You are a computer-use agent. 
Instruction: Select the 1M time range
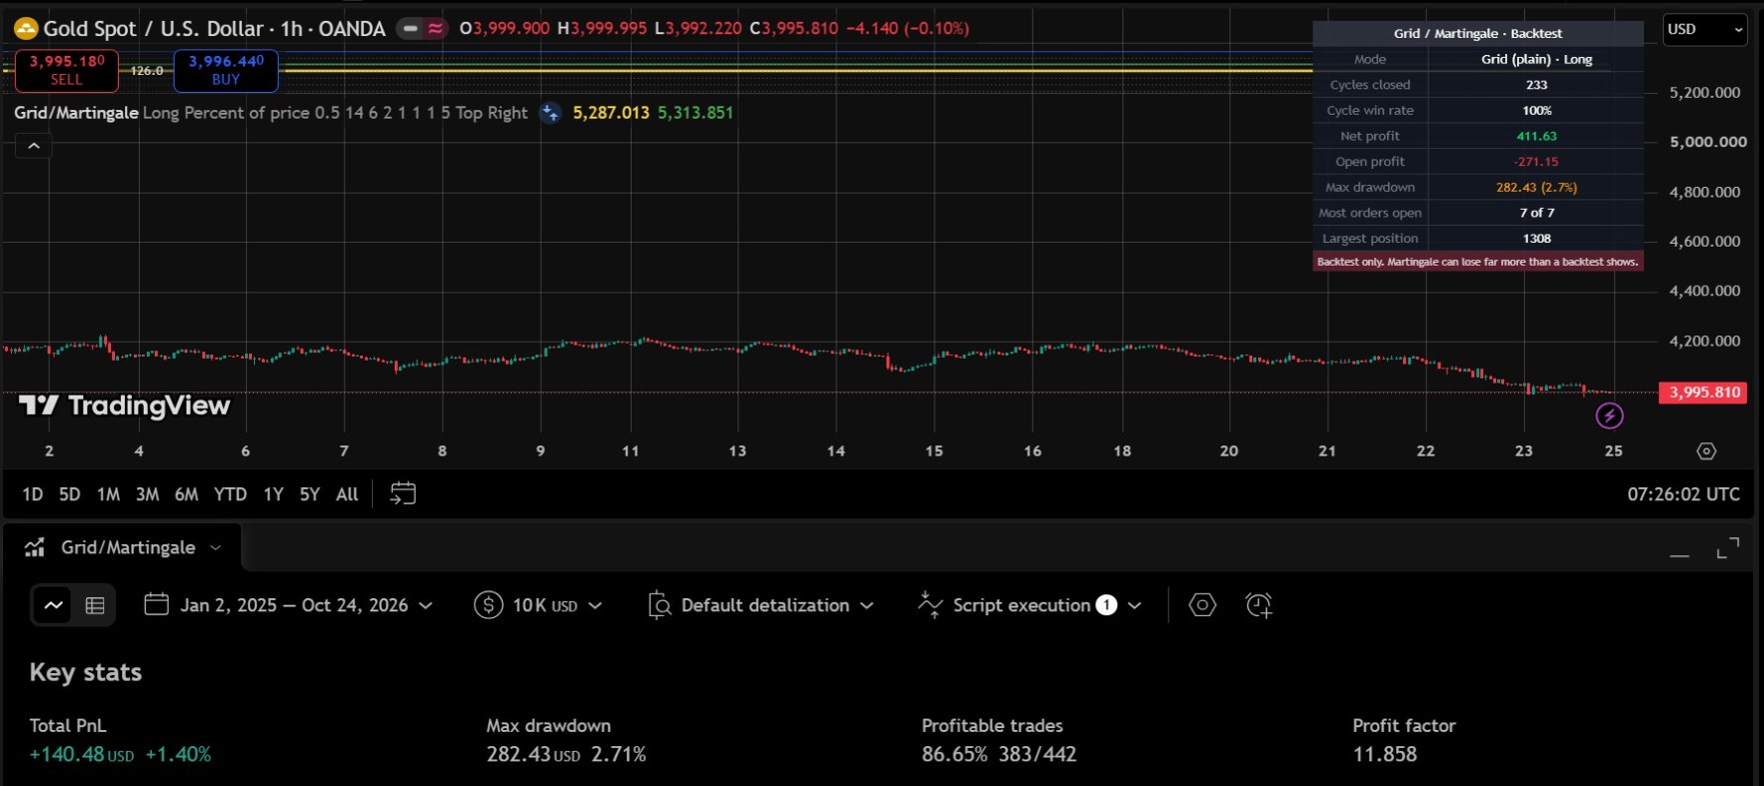click(x=108, y=494)
